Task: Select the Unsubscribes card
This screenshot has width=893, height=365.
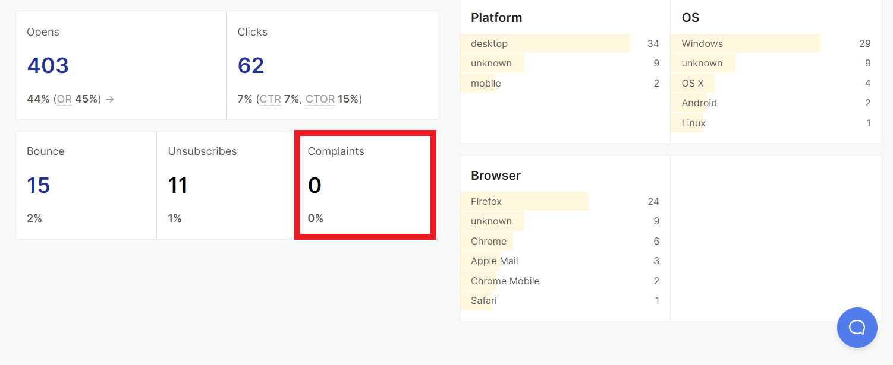Action: click(226, 185)
